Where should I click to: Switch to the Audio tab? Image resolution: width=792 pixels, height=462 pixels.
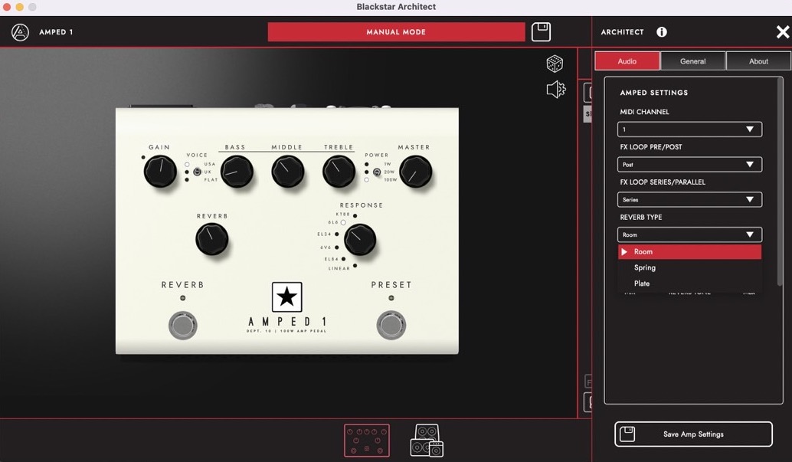(x=627, y=61)
